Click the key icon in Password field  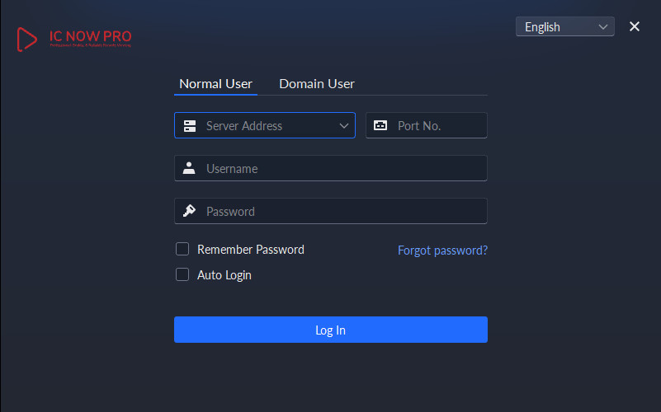click(190, 212)
